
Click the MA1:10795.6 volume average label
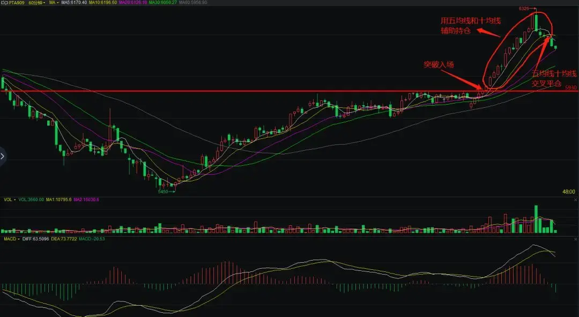pos(59,200)
